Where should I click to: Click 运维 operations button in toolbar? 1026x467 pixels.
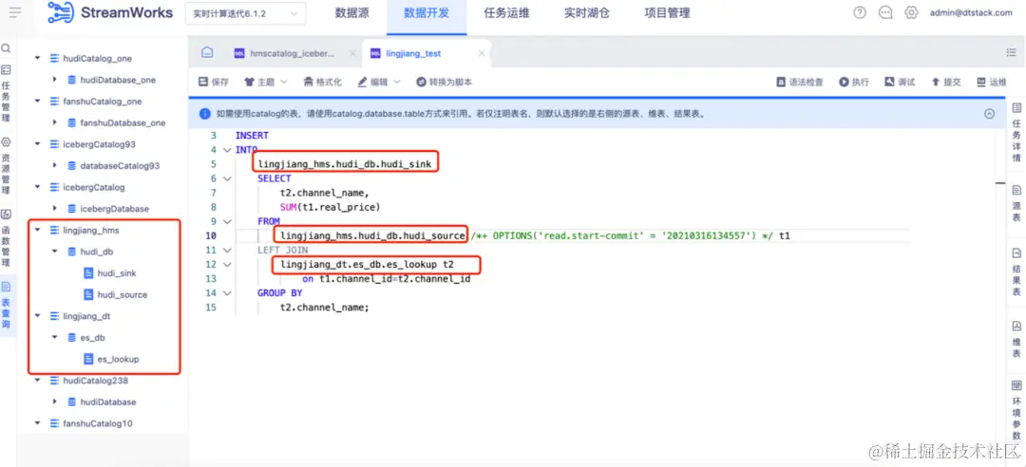coord(991,83)
